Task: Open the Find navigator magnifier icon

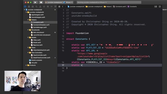Action: 37,7
